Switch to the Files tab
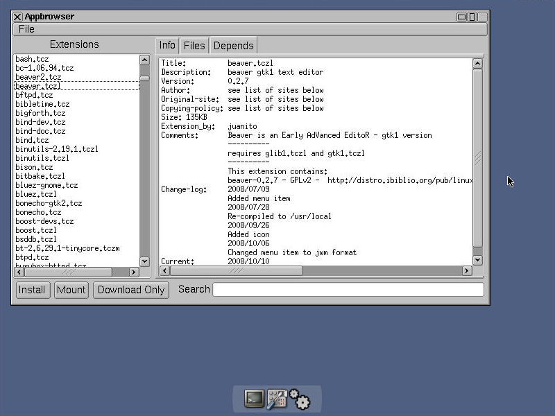555x416 pixels. [194, 45]
